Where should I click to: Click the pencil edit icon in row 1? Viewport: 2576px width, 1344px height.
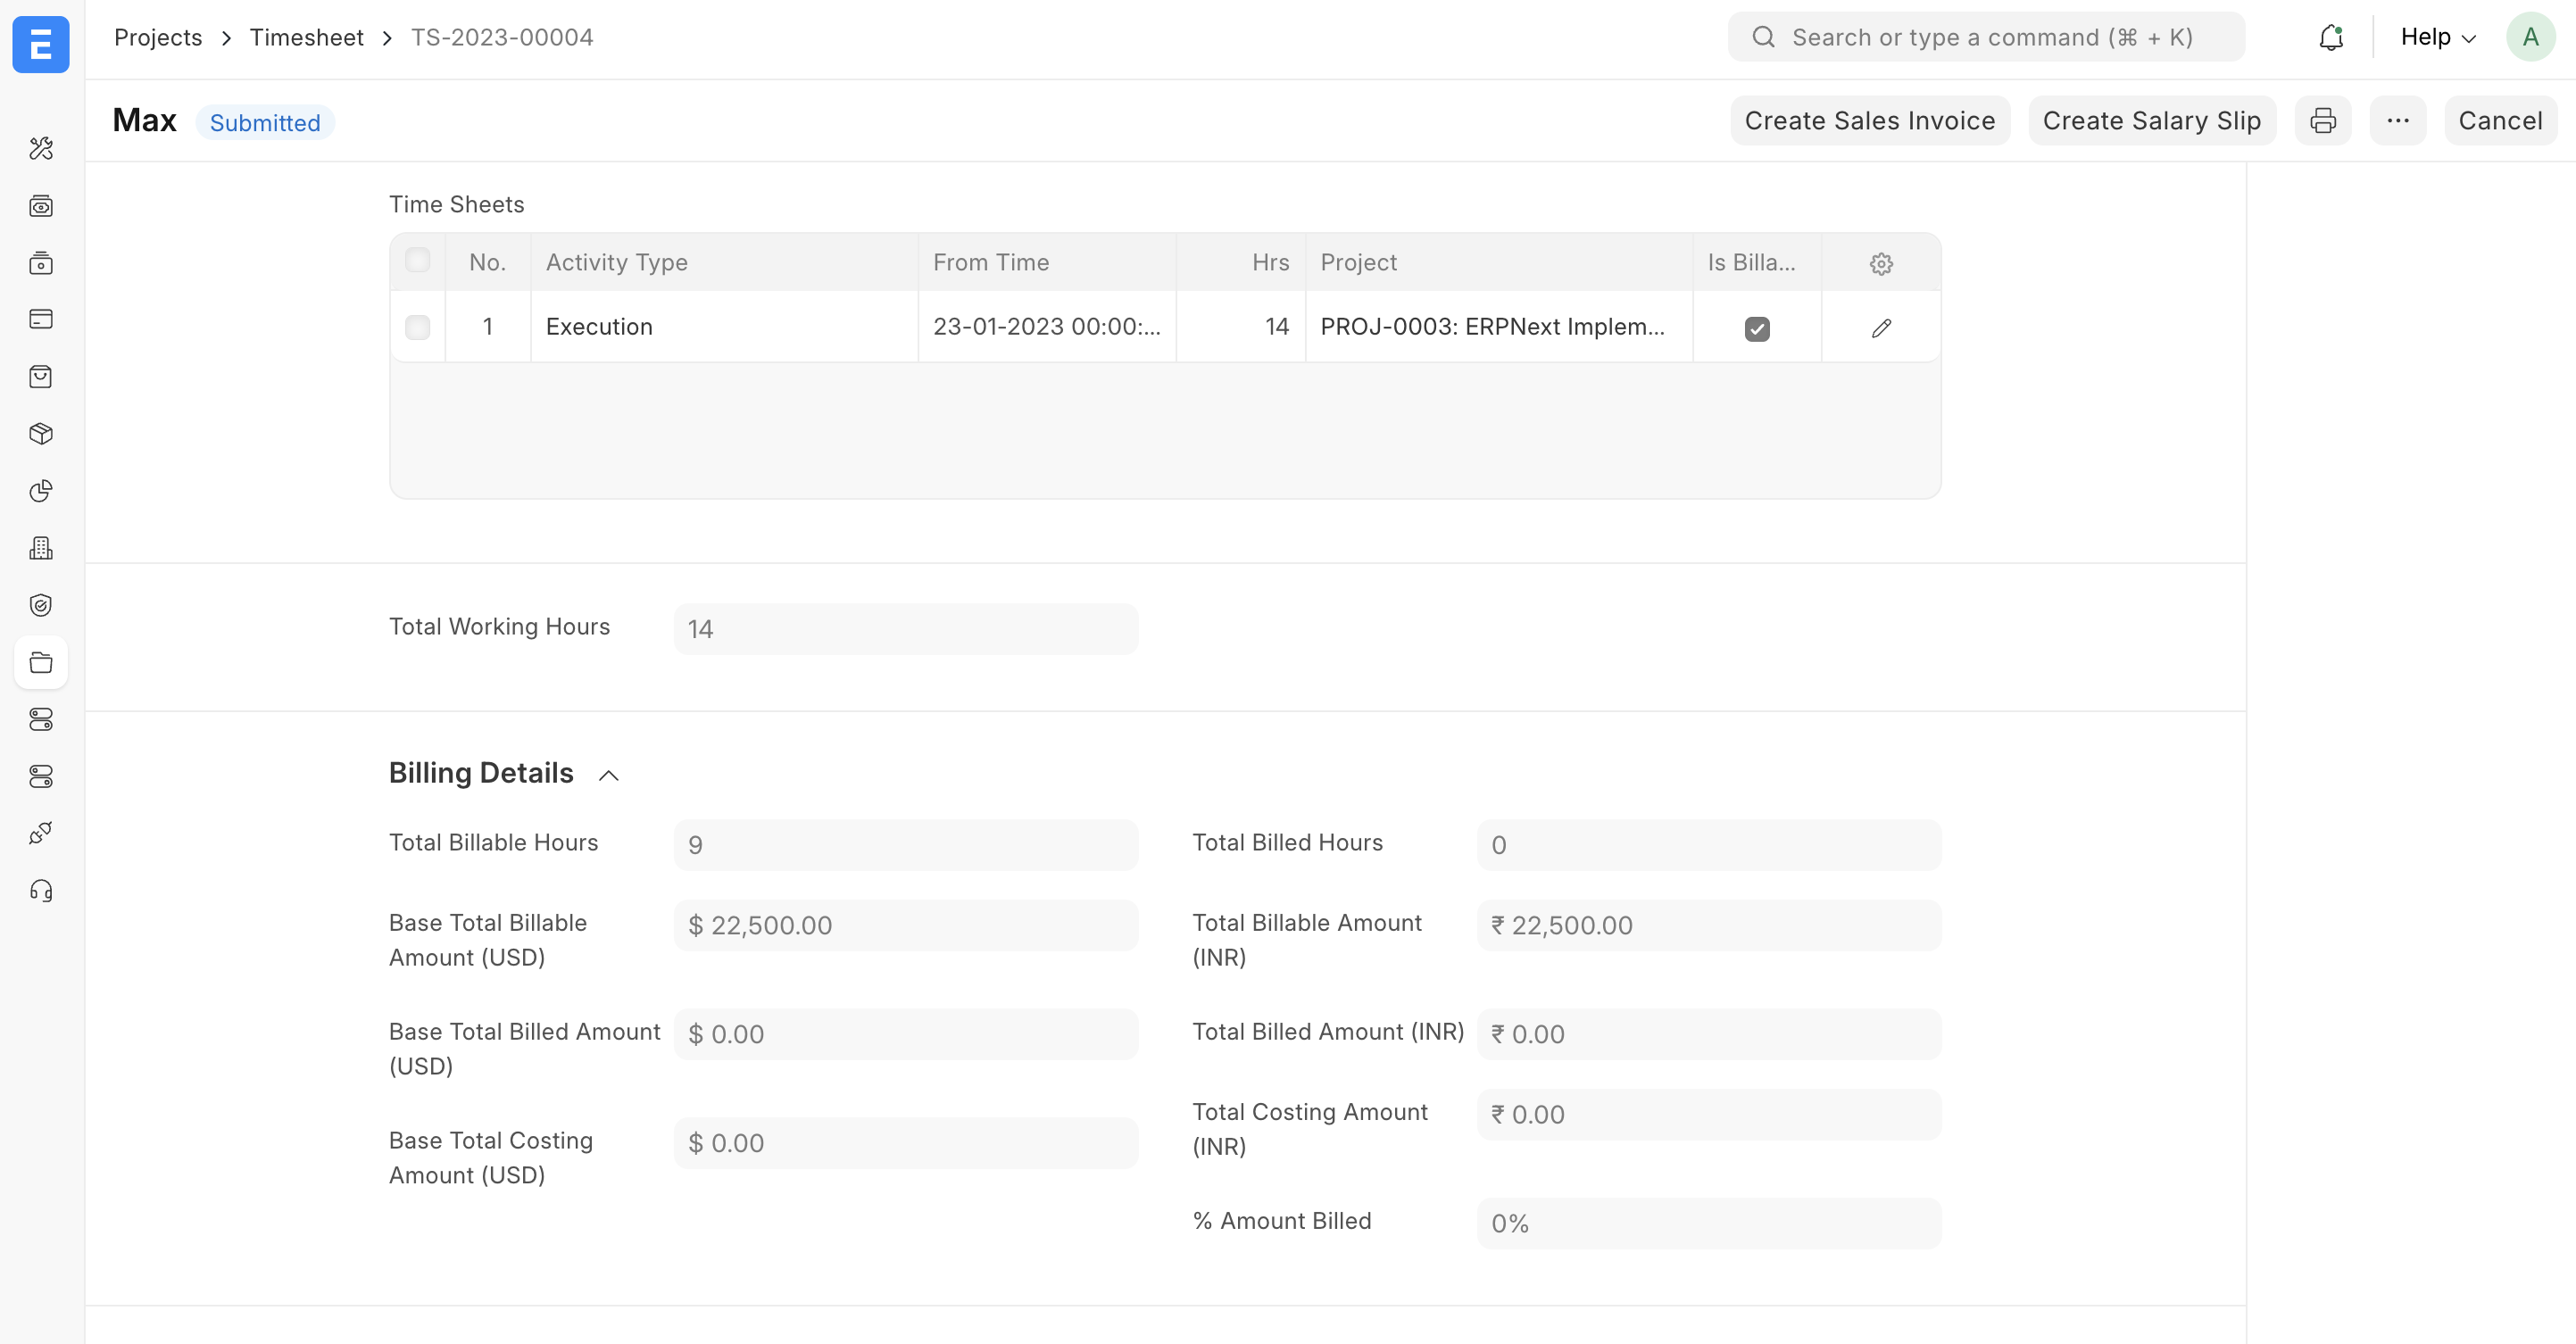[x=1881, y=328]
